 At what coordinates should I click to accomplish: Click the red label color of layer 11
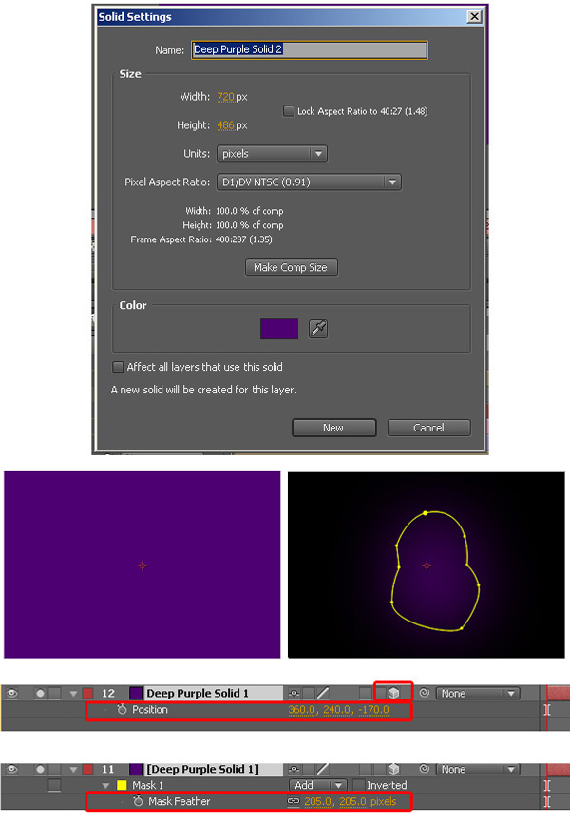(87, 770)
